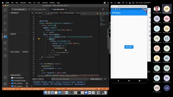Open the widget inspector magnifier icon
Image resolution: width=173 pixels, height=97 pixels.
point(107,13)
